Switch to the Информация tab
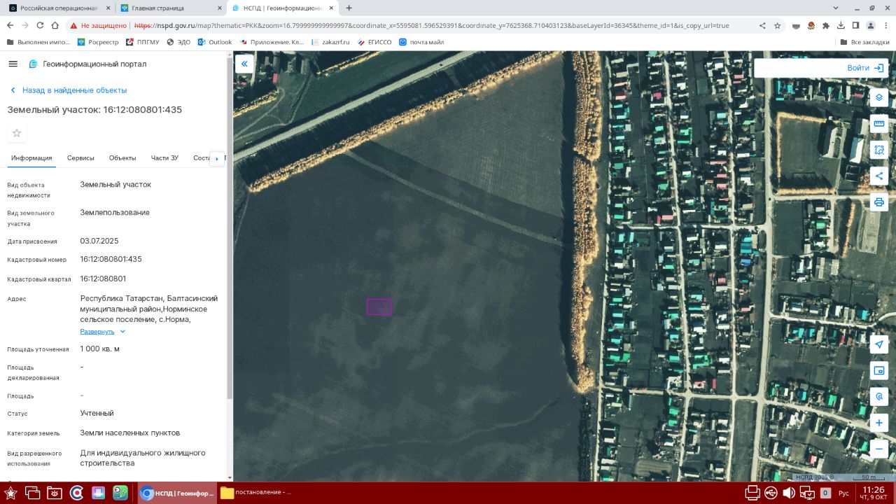 pos(31,158)
